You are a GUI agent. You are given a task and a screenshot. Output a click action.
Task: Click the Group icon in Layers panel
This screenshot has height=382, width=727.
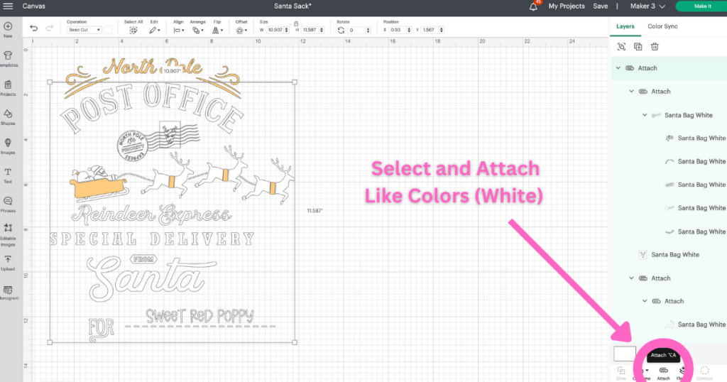tap(621, 46)
